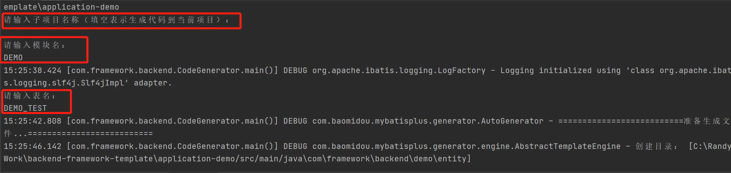The image size is (731, 173).
Task: Click the 15:25:46.142 timestamp
Action: coord(33,147)
